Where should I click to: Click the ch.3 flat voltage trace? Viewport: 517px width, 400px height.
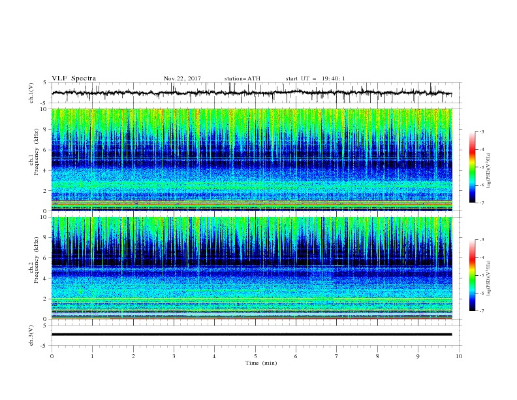251,335
